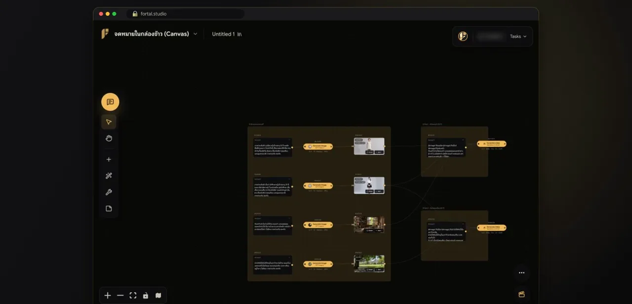Click the fourth prompt text box
Viewport: 632px width, 304px height.
tap(273, 265)
